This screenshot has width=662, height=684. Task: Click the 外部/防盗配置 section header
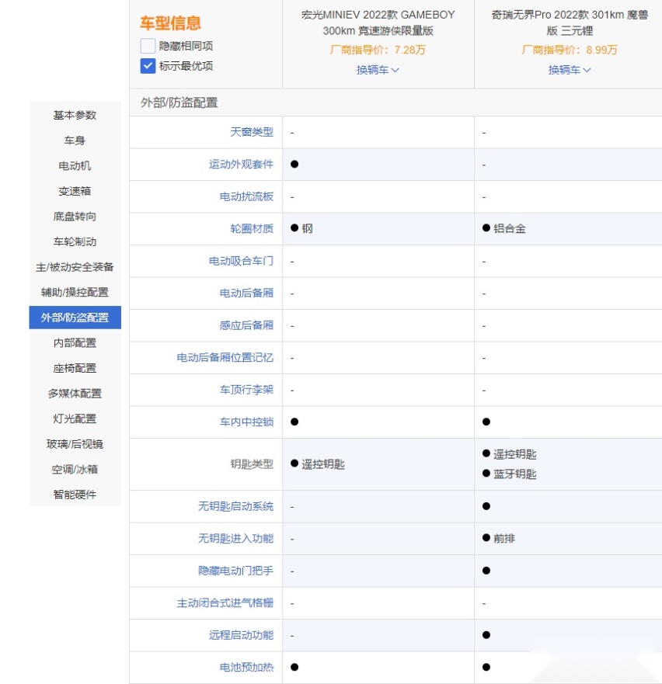(x=179, y=103)
